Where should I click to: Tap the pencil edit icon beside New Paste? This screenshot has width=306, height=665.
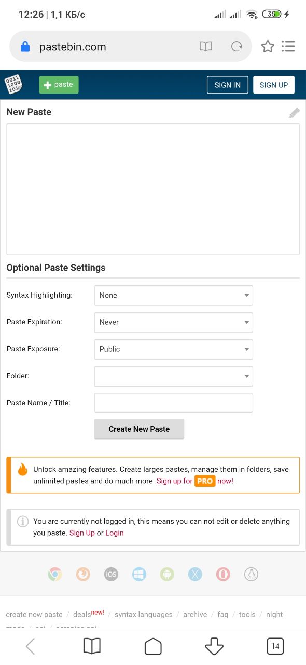294,113
